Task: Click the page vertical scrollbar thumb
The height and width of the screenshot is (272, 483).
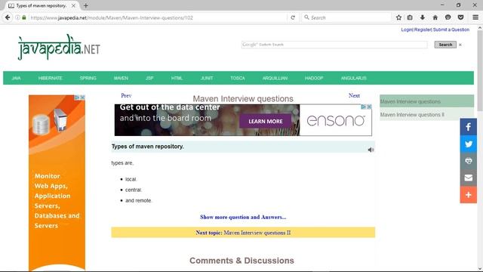Action: (480, 70)
